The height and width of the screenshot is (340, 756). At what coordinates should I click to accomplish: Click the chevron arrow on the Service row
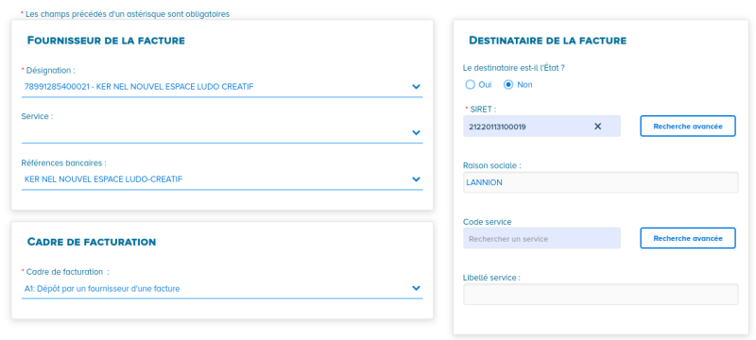(417, 133)
